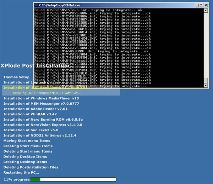
Task: Click console line for MADFU805.inf
Action: (x=92, y=26)
